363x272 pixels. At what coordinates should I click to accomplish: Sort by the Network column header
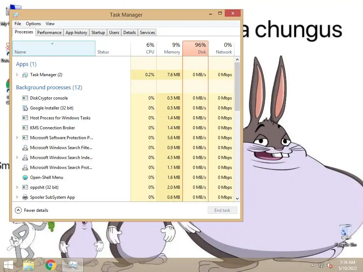221,48
